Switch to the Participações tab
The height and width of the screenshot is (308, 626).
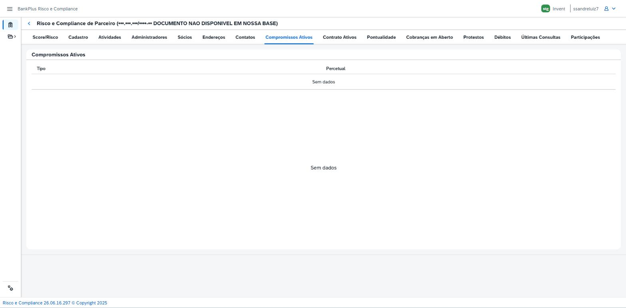585,37
